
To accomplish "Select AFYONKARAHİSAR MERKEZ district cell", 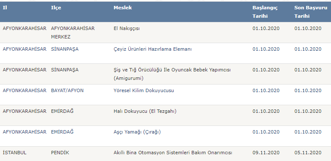I will click(x=73, y=33).
